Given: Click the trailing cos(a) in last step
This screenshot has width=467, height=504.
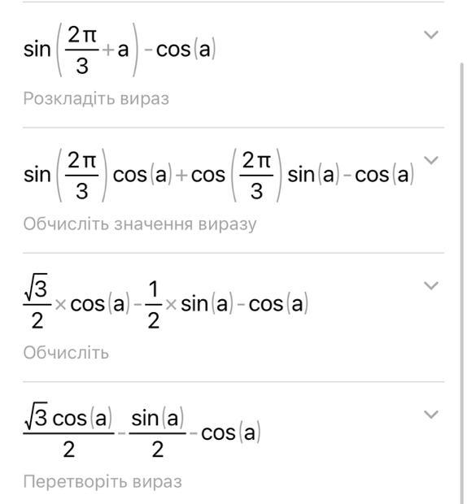Looking at the screenshot, I should (230, 432).
